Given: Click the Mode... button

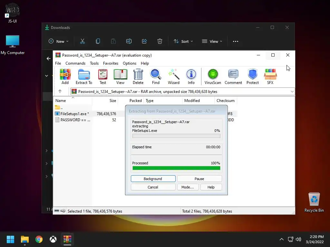Looking at the screenshot, I should pyautogui.click(x=188, y=187).
